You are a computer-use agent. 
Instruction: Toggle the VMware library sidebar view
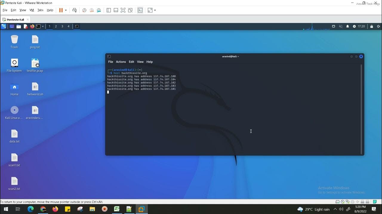[x=109, y=10]
